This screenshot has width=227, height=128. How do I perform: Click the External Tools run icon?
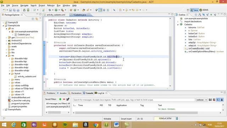[62, 10]
